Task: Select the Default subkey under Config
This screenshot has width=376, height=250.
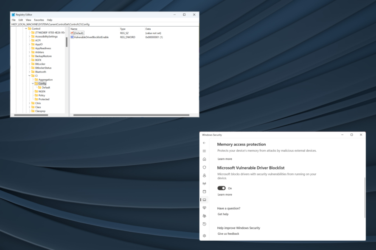Action: (x=46, y=88)
